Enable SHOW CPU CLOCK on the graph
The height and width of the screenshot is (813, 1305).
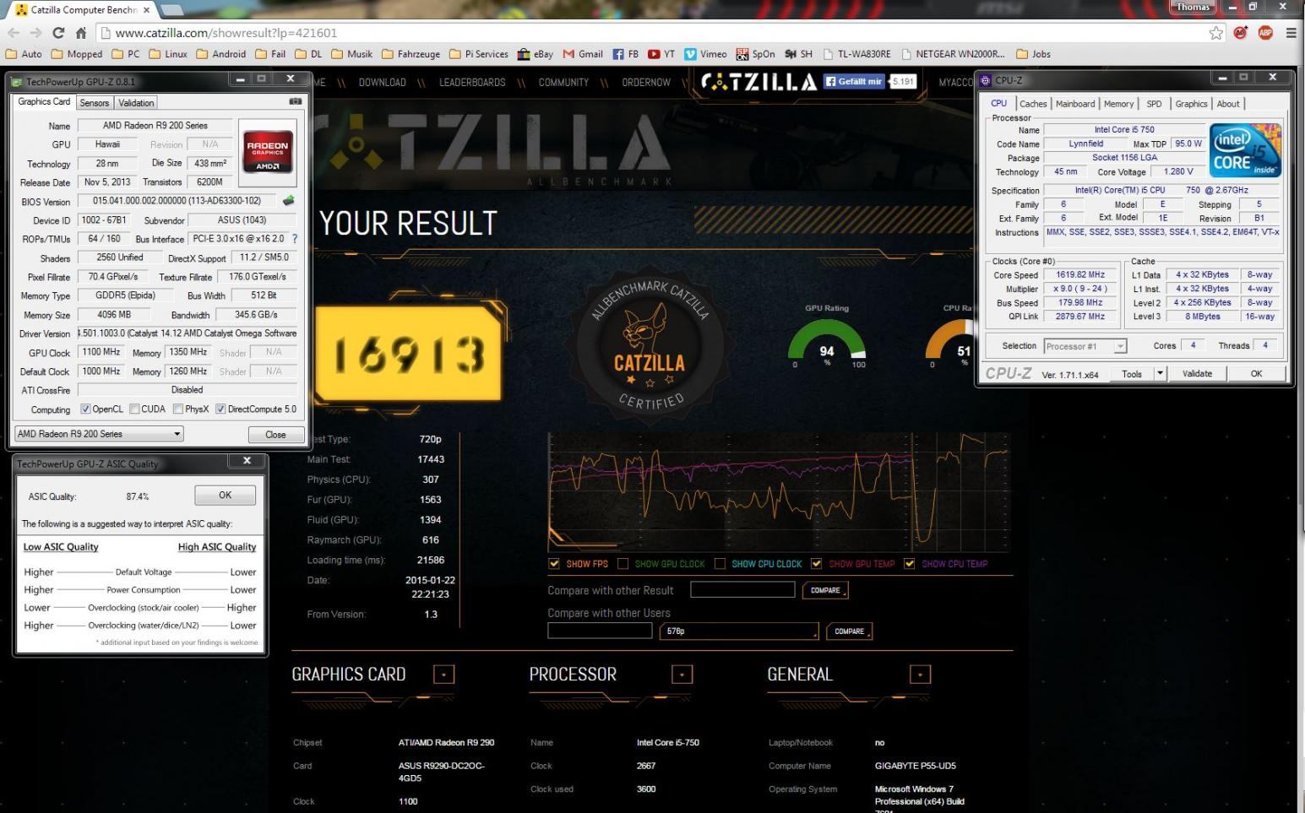(720, 564)
